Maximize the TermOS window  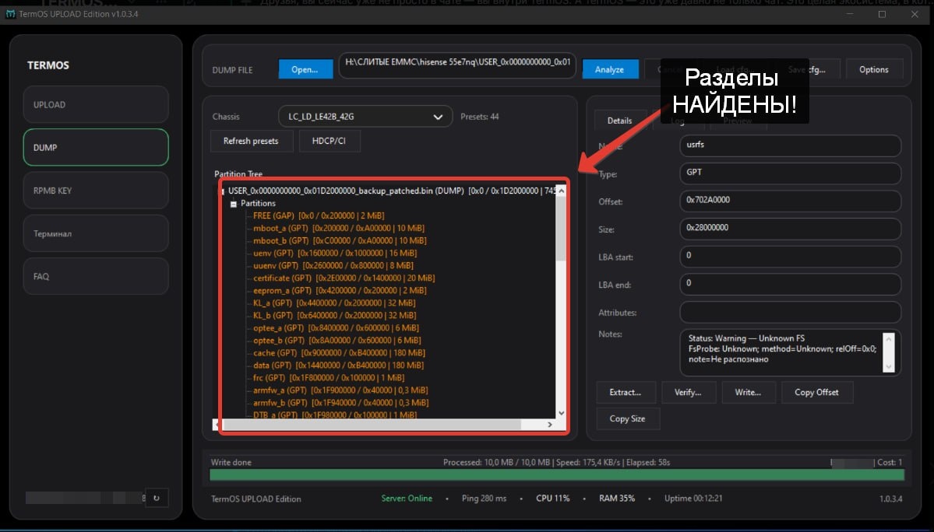882,14
